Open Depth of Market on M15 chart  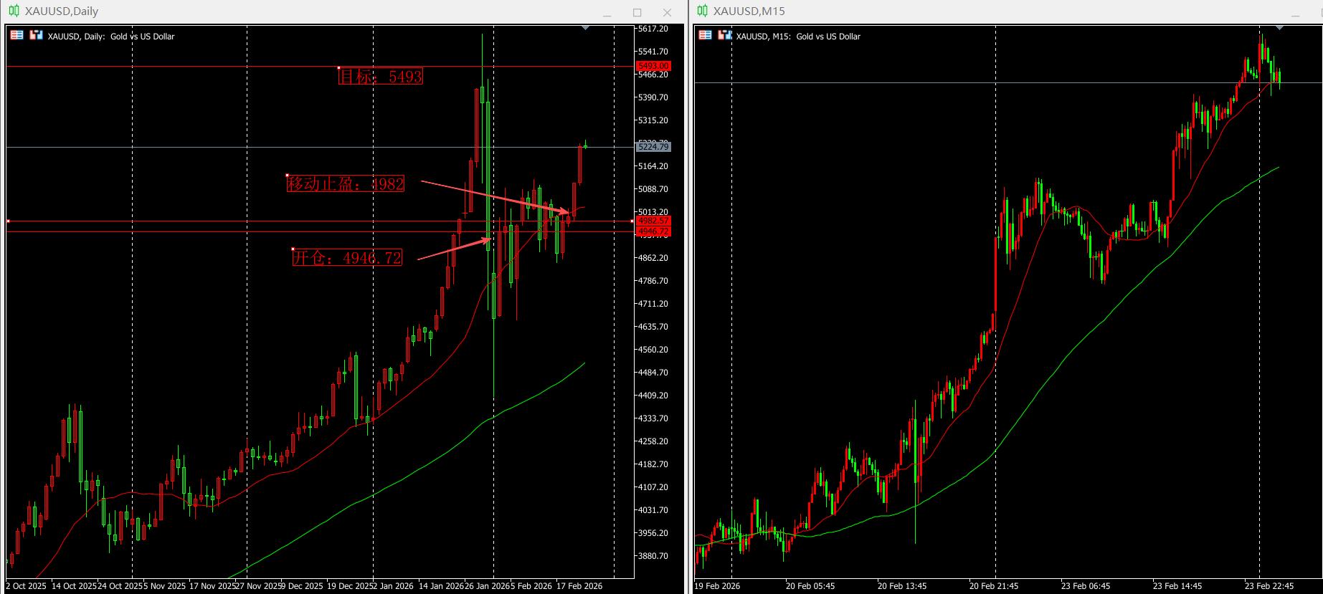pos(725,35)
